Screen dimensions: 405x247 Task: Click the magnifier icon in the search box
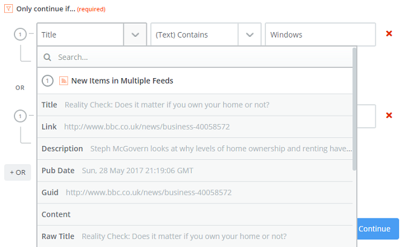tap(47, 57)
